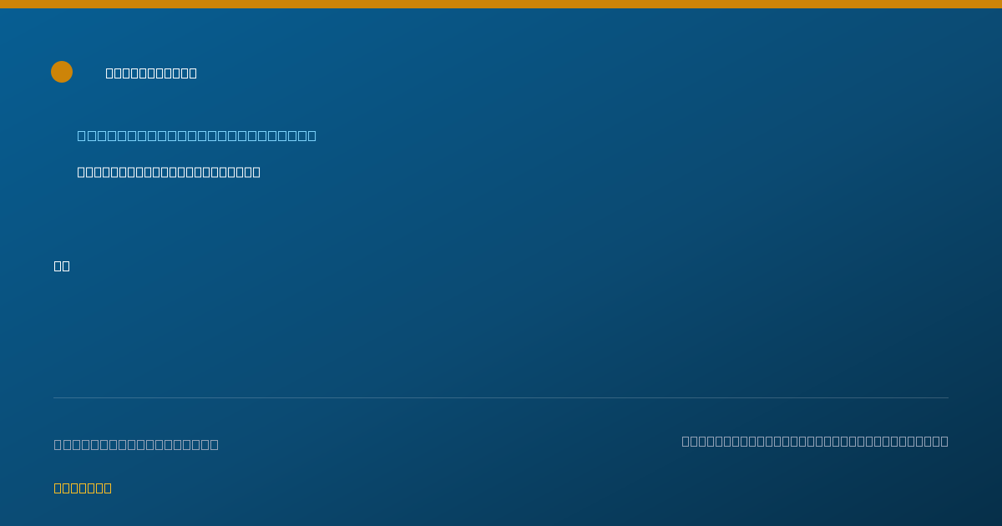Click the last character of the yellow footer link
This screenshot has width=1002, height=526.
(x=107, y=488)
